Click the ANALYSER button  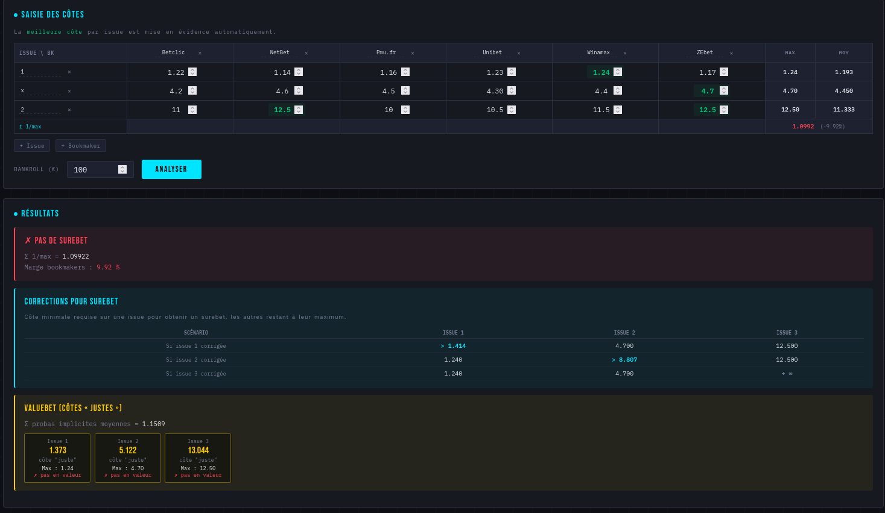click(x=171, y=169)
